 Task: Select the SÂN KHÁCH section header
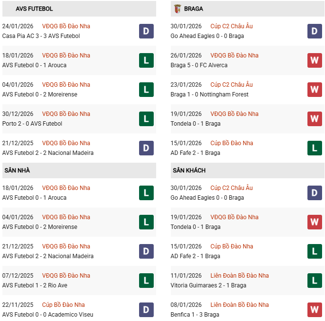click(x=189, y=170)
